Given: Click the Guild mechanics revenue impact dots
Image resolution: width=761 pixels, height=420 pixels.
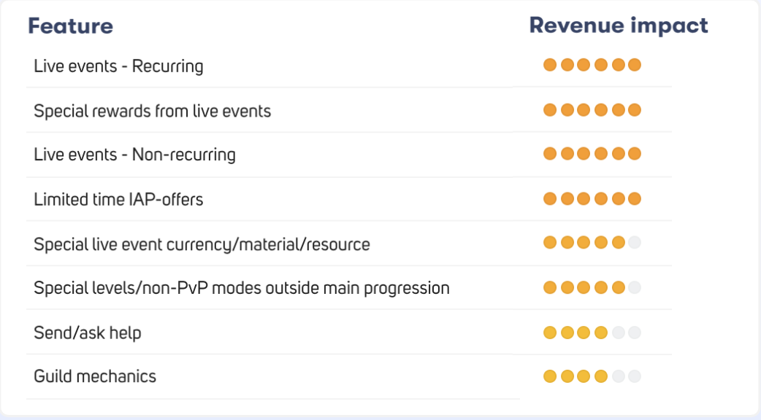Looking at the screenshot, I should coord(592,377).
